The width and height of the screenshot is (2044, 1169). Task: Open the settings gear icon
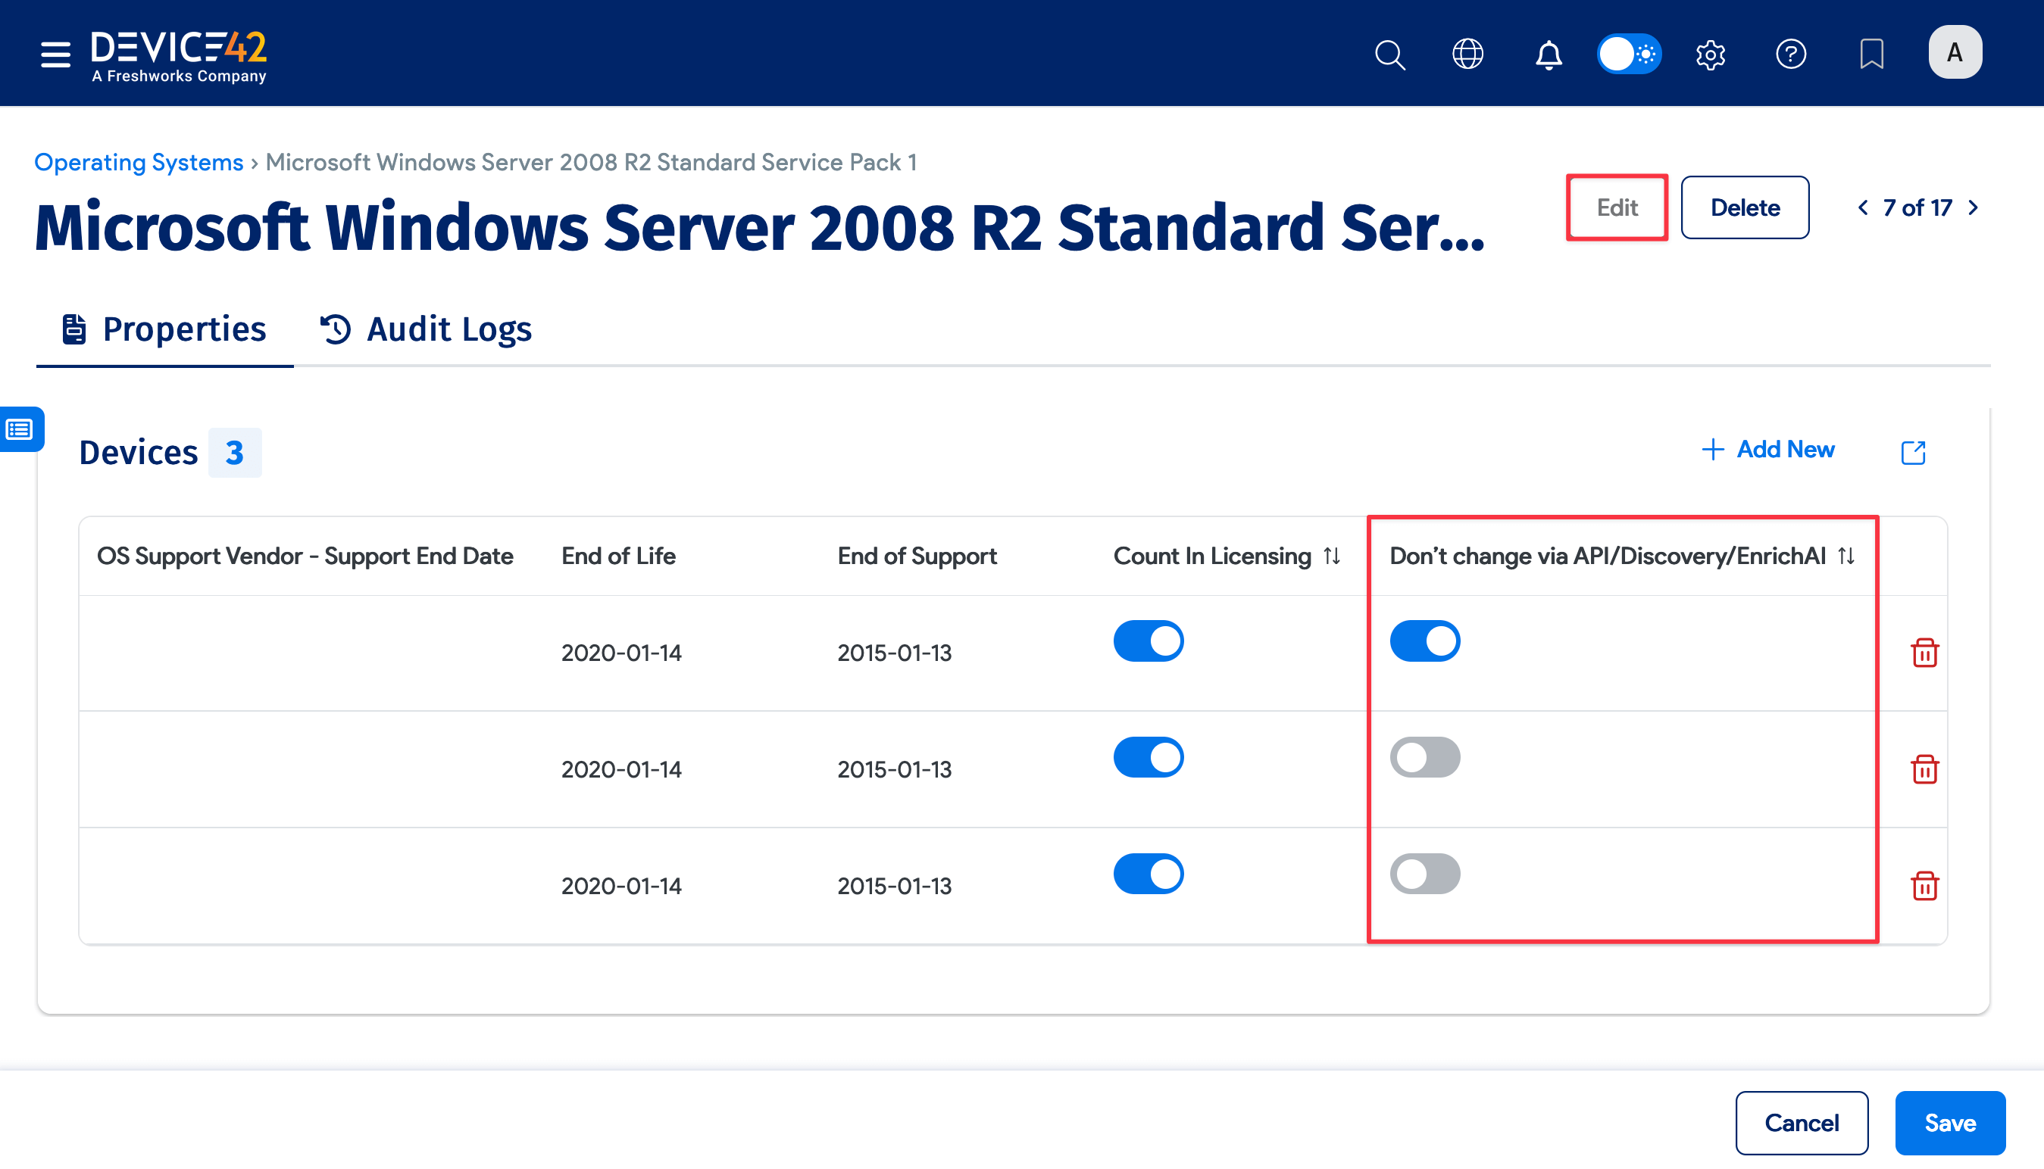[1711, 55]
